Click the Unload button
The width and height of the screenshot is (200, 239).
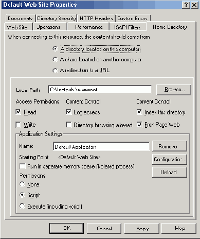[170, 172]
